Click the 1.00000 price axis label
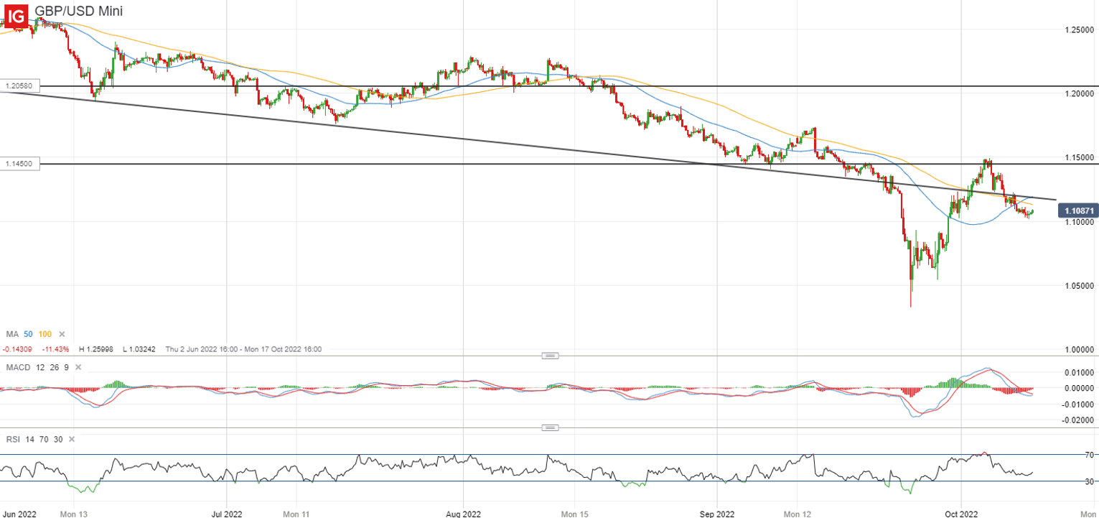This screenshot has height=518, width=1099. coord(1080,350)
